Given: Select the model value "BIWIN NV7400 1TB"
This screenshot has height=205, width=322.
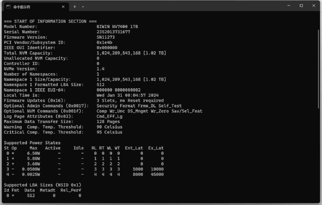Looking at the screenshot, I should click(117, 27).
